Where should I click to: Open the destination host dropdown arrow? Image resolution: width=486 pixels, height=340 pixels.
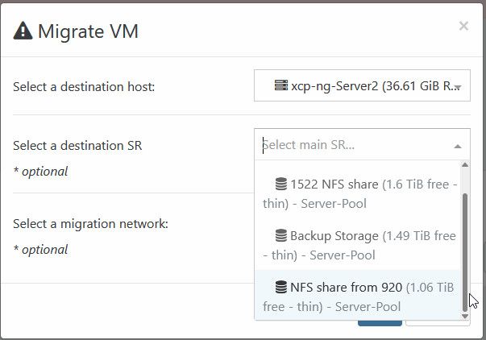point(457,87)
